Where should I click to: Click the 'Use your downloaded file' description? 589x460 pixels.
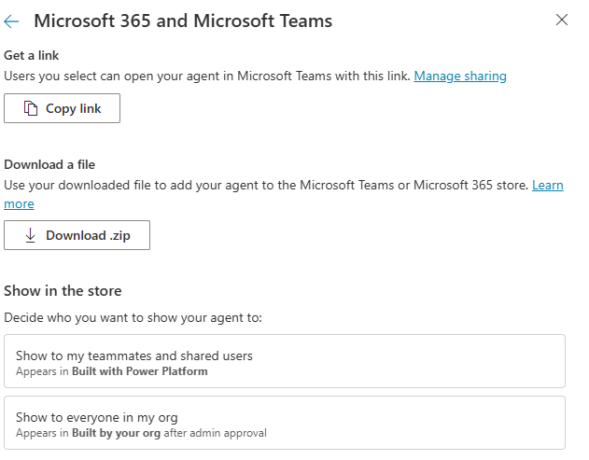[x=266, y=186]
